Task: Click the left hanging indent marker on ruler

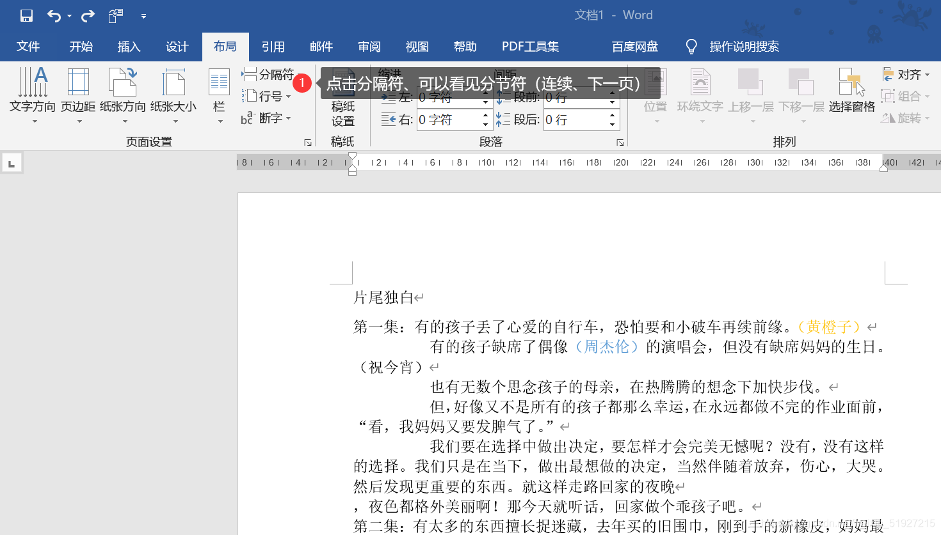Action: click(352, 167)
